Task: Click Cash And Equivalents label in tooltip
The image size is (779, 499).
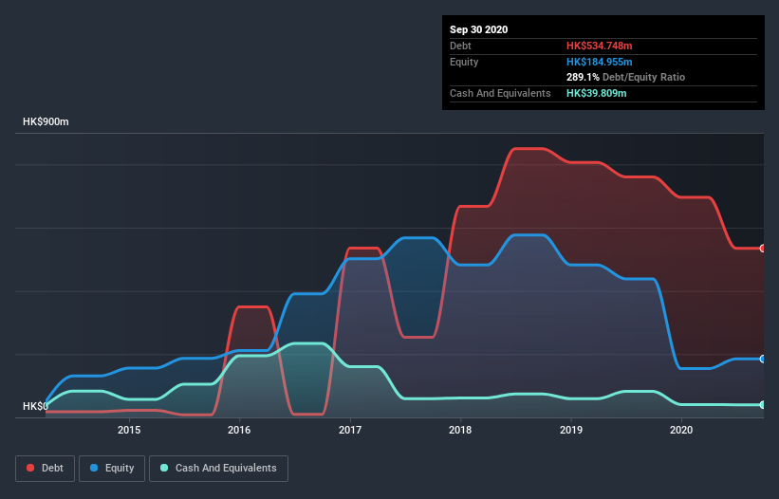Action: coord(500,93)
